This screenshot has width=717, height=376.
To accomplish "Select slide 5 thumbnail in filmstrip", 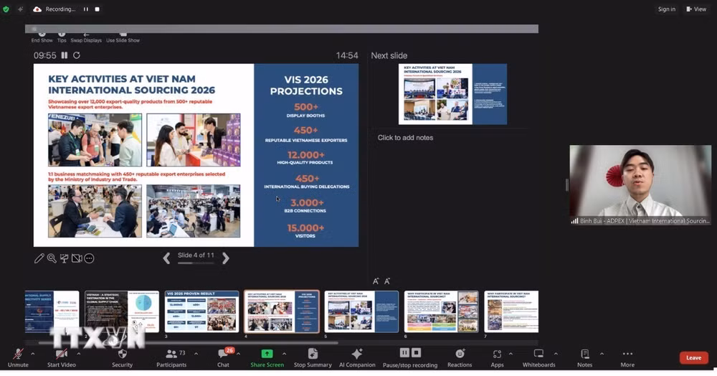I will pyautogui.click(x=361, y=311).
